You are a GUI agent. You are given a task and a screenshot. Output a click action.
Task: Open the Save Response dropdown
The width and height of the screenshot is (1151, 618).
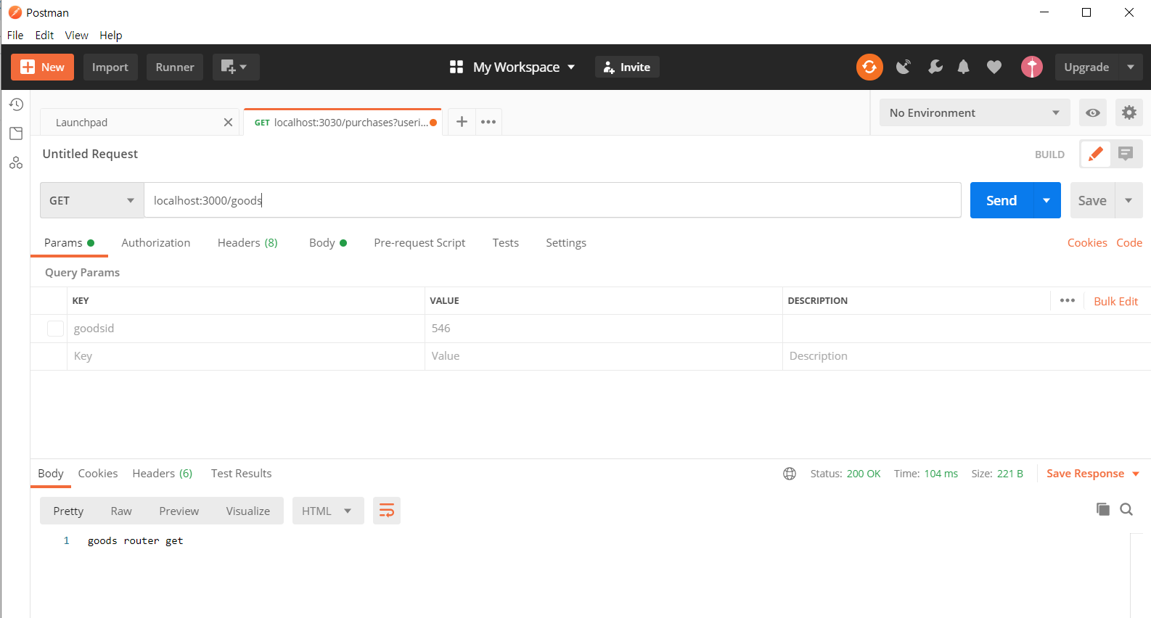(1093, 474)
